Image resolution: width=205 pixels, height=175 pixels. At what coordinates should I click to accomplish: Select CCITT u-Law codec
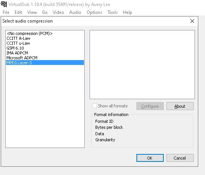tap(45, 43)
